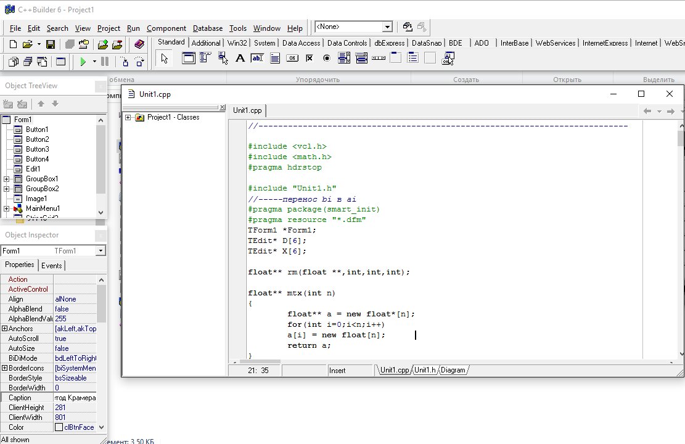The height and width of the screenshot is (444, 685).
Task: Select the ActionList component icon
Action: coord(448,58)
